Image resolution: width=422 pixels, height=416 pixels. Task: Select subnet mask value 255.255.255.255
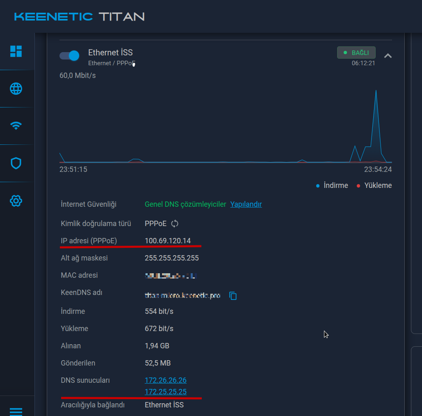pos(172,258)
